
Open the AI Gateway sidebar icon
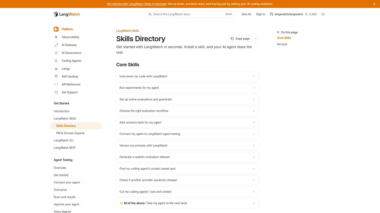point(56,45)
